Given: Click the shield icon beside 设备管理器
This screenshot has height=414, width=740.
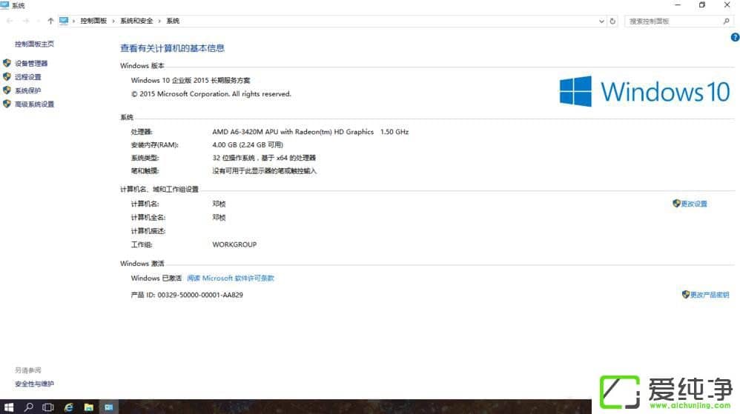Looking at the screenshot, I should (x=7, y=63).
